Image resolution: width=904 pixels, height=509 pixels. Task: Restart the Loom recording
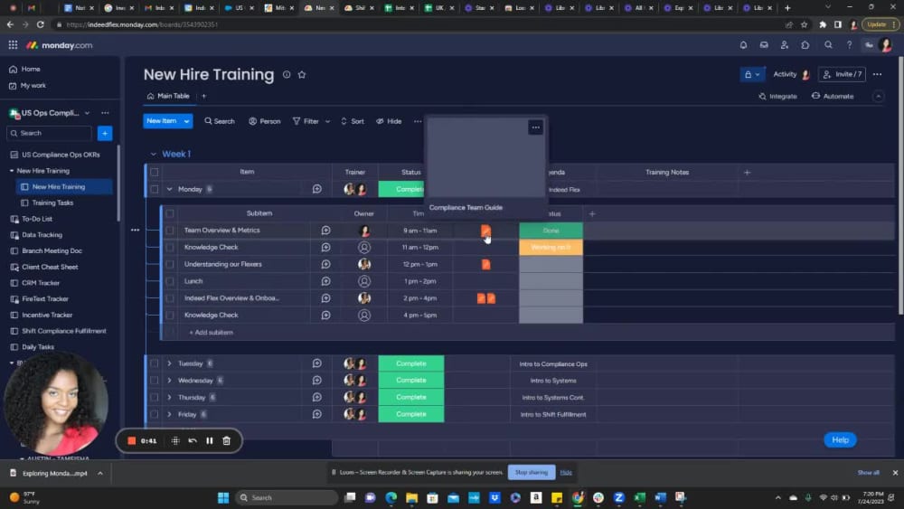click(x=193, y=441)
